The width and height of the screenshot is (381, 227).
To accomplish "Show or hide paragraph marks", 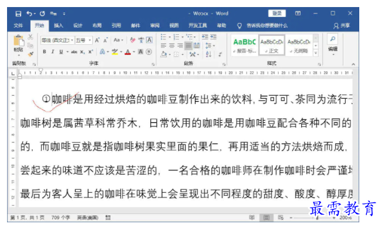I will coord(220,54).
